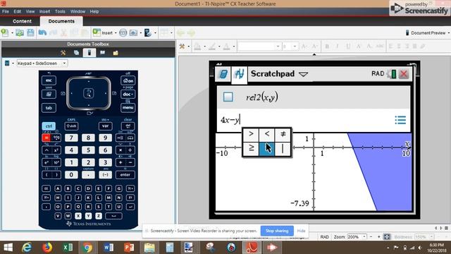
Task: Click the doc key on the keypad
Action: tap(128, 94)
